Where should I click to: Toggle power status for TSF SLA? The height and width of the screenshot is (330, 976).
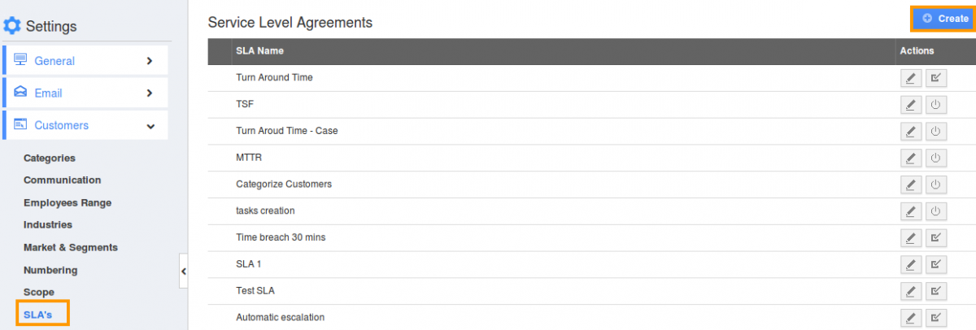[935, 105]
